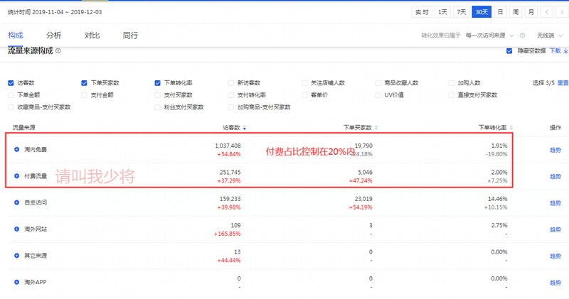Expand the 付费流量 row plus icon
Viewport: 569px width, 299px height.
[16, 175]
